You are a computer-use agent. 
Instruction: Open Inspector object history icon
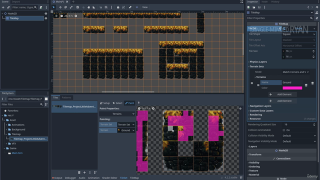[x=316, y=7]
